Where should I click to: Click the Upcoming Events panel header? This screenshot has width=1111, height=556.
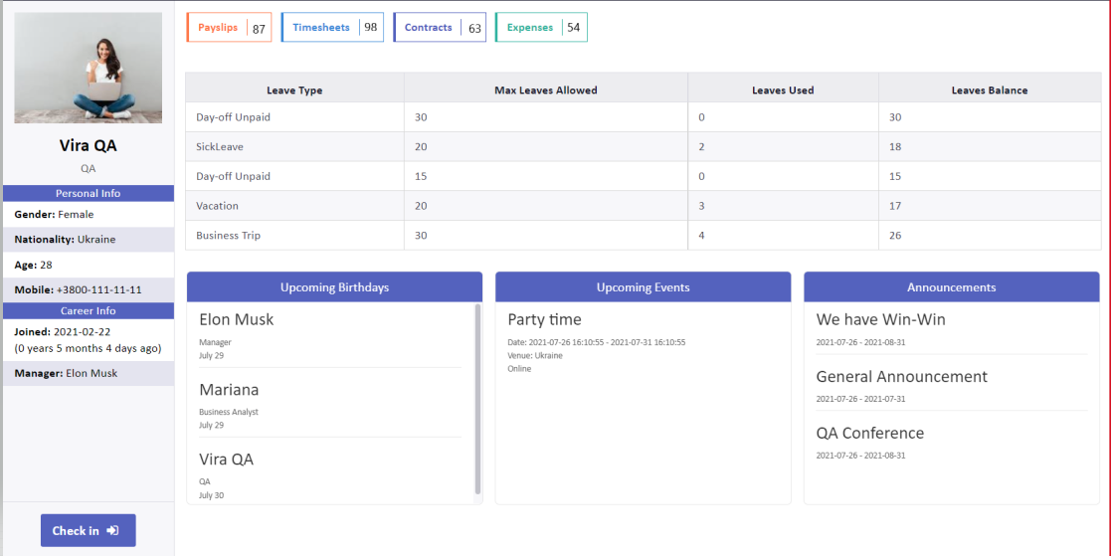pyautogui.click(x=643, y=287)
